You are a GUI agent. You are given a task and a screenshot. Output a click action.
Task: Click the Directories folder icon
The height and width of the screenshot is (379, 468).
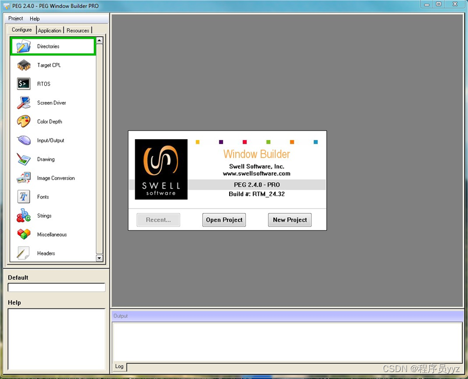(x=24, y=46)
